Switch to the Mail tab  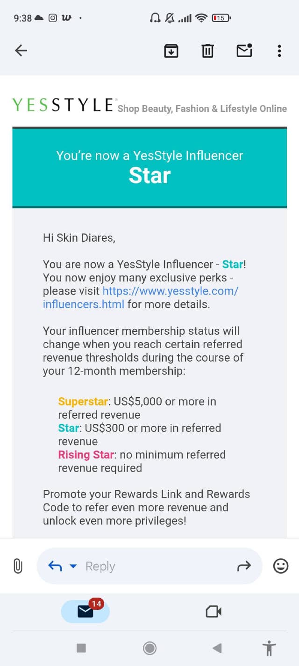[x=85, y=611]
